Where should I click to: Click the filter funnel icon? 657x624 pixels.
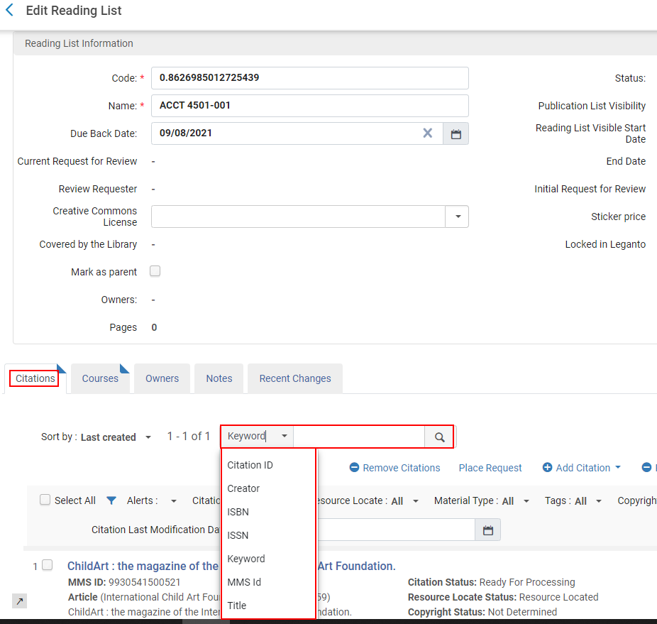pyautogui.click(x=111, y=500)
